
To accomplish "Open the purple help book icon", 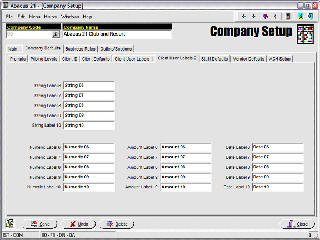I will (266, 16).
